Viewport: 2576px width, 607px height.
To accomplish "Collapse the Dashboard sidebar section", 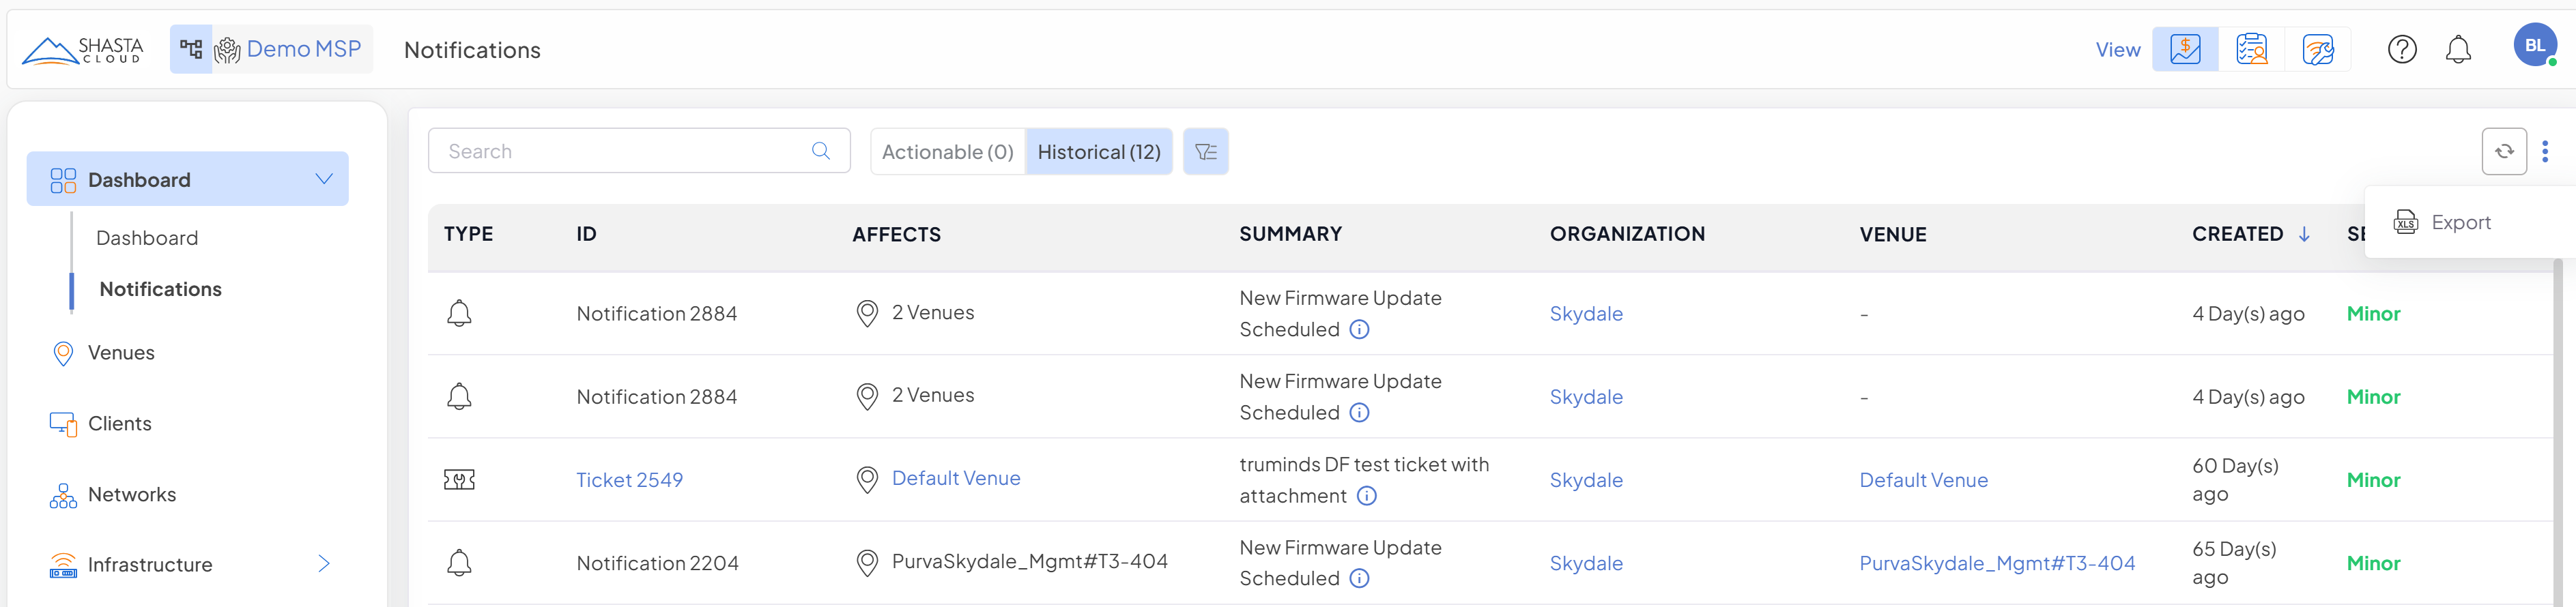I will point(323,179).
